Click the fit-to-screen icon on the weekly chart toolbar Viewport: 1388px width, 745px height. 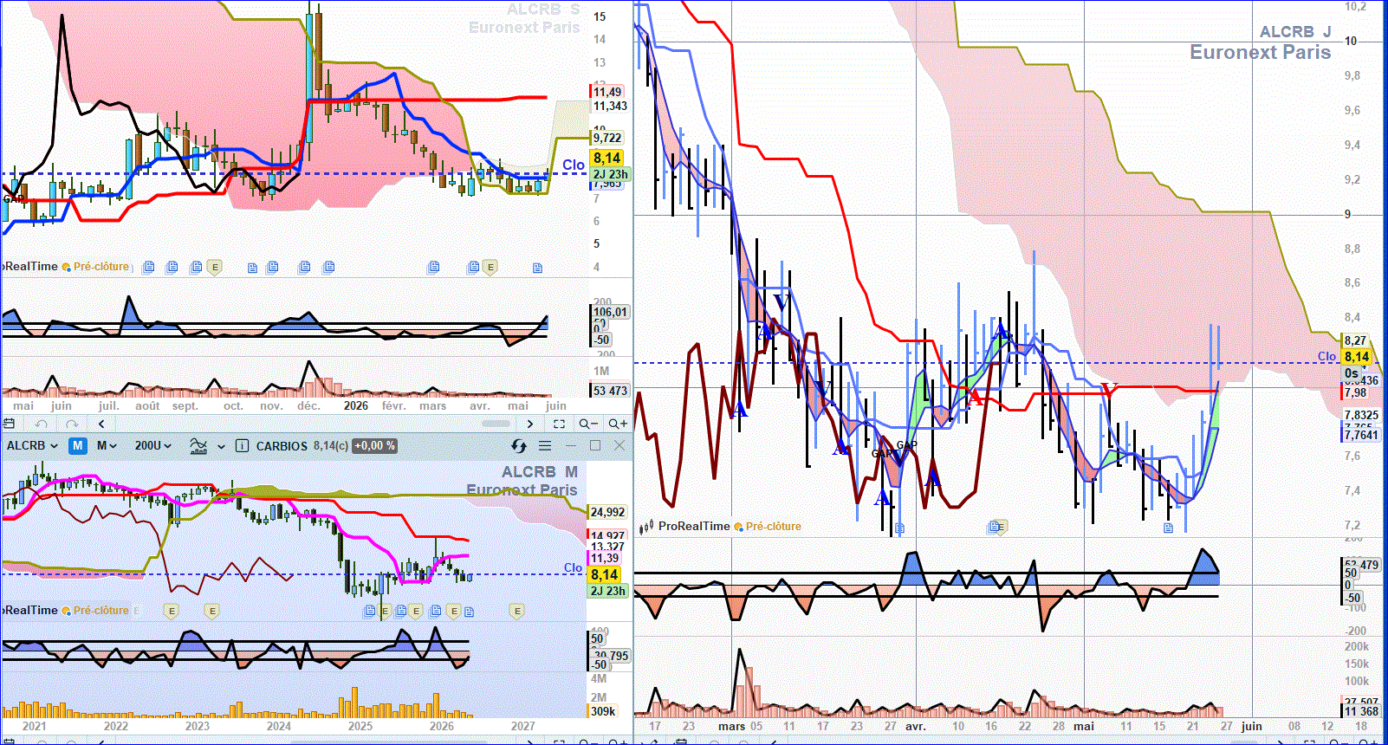[559, 424]
